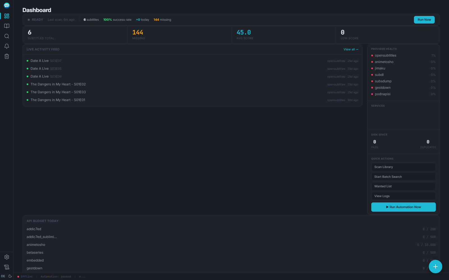Click the 6 Subtitles Total stat card
449x280 pixels.
click(x=75, y=35)
